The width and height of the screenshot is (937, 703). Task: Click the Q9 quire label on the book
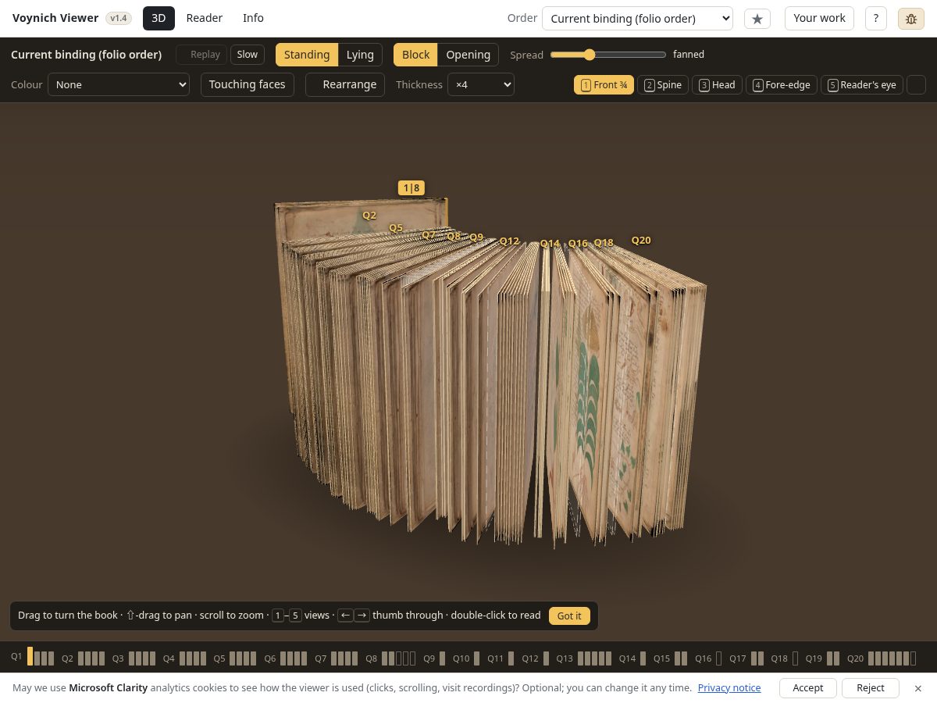[x=476, y=237]
